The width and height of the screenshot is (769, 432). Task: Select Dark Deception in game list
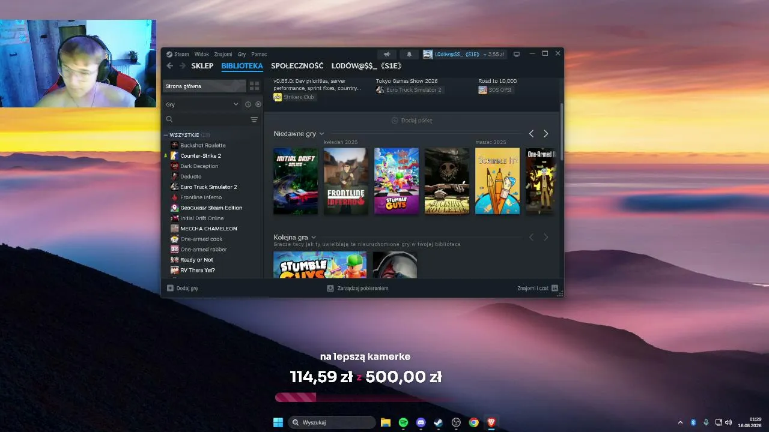pyautogui.click(x=199, y=166)
